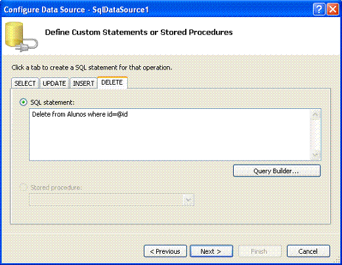
Task: Open the Query Builder
Action: [x=277, y=171]
